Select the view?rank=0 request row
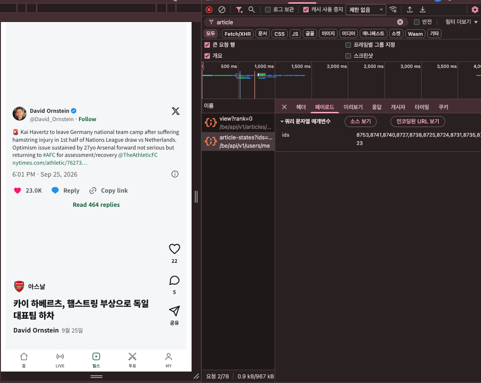This screenshot has width=481, height=383. pos(238,123)
